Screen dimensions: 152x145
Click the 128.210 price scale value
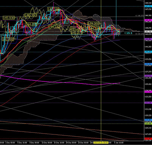point(148,128)
